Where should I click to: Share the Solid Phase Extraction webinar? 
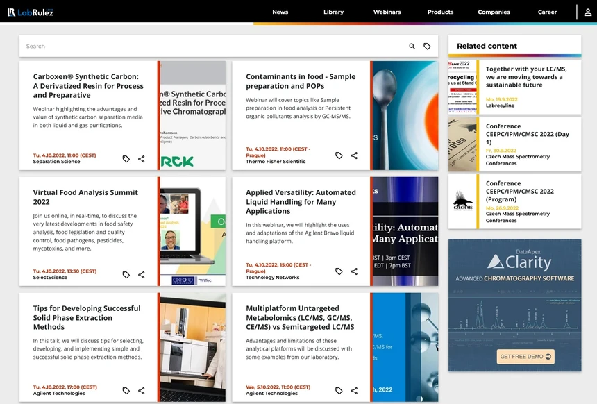pos(141,390)
